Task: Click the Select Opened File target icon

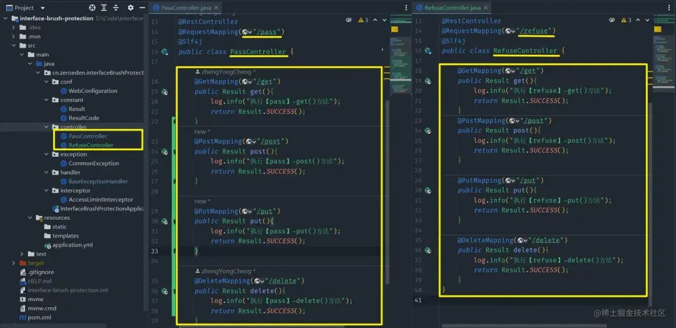Action: (92, 8)
